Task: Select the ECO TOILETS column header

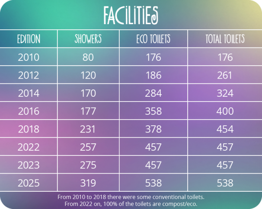Action: (x=153, y=39)
